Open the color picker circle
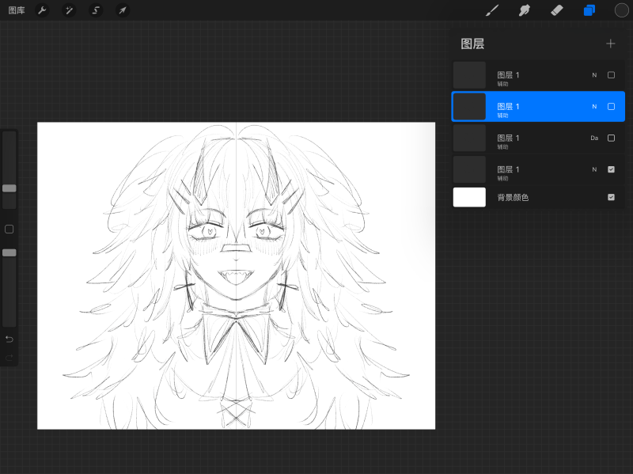 (621, 10)
